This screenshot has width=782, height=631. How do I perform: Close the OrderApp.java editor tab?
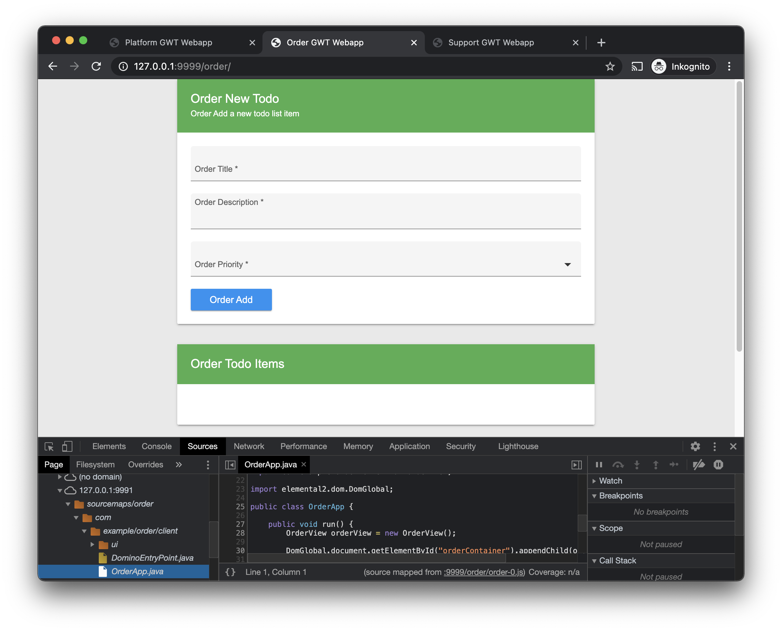[303, 464]
